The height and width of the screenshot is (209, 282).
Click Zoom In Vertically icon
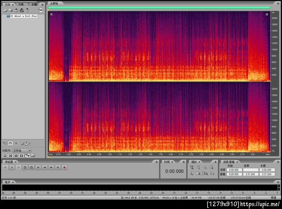[205, 173]
